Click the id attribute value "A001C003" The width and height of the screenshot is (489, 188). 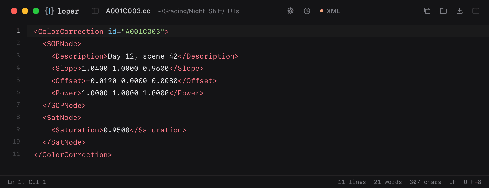pyautogui.click(x=143, y=31)
